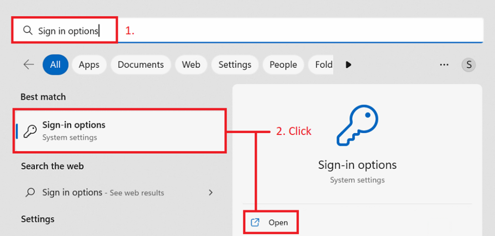The width and height of the screenshot is (495, 236).
Task: Switch to the People filter tab
Action: [x=283, y=64]
